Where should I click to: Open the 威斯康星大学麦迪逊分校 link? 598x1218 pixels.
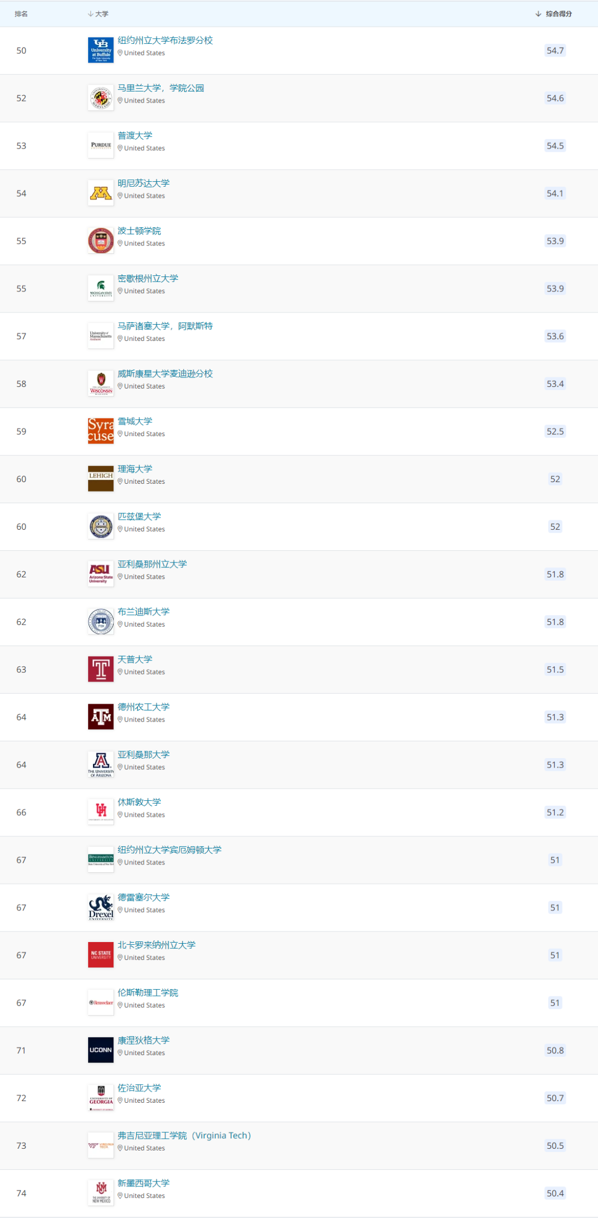[165, 373]
